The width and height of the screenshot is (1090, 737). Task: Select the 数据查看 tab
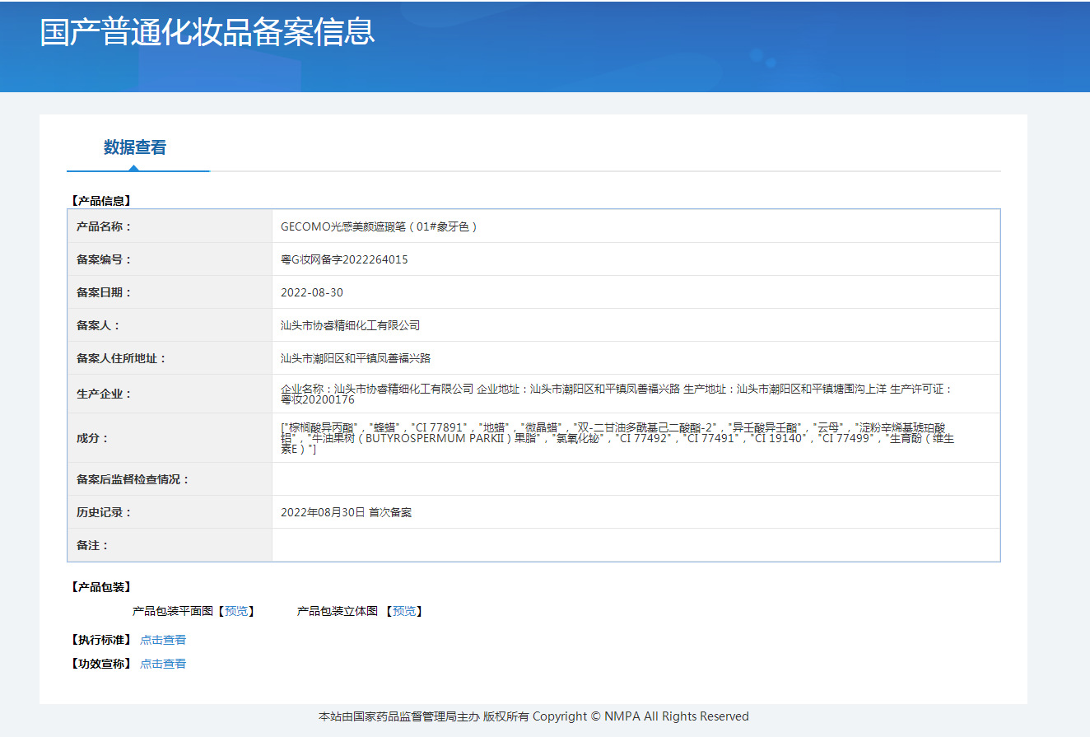[x=135, y=147]
